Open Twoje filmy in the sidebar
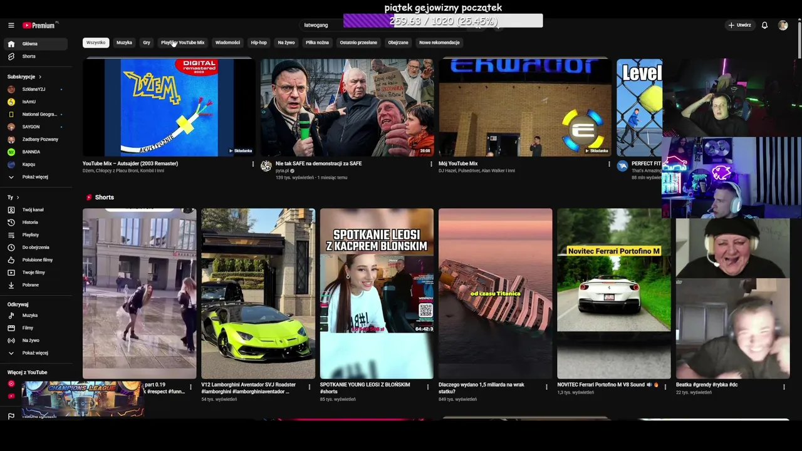The width and height of the screenshot is (802, 451). click(36, 272)
